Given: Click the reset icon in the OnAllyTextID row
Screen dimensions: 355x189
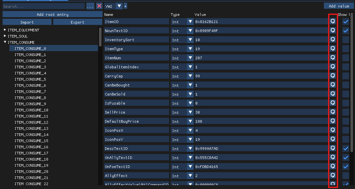Looking at the screenshot, I should pyautogui.click(x=333, y=157).
